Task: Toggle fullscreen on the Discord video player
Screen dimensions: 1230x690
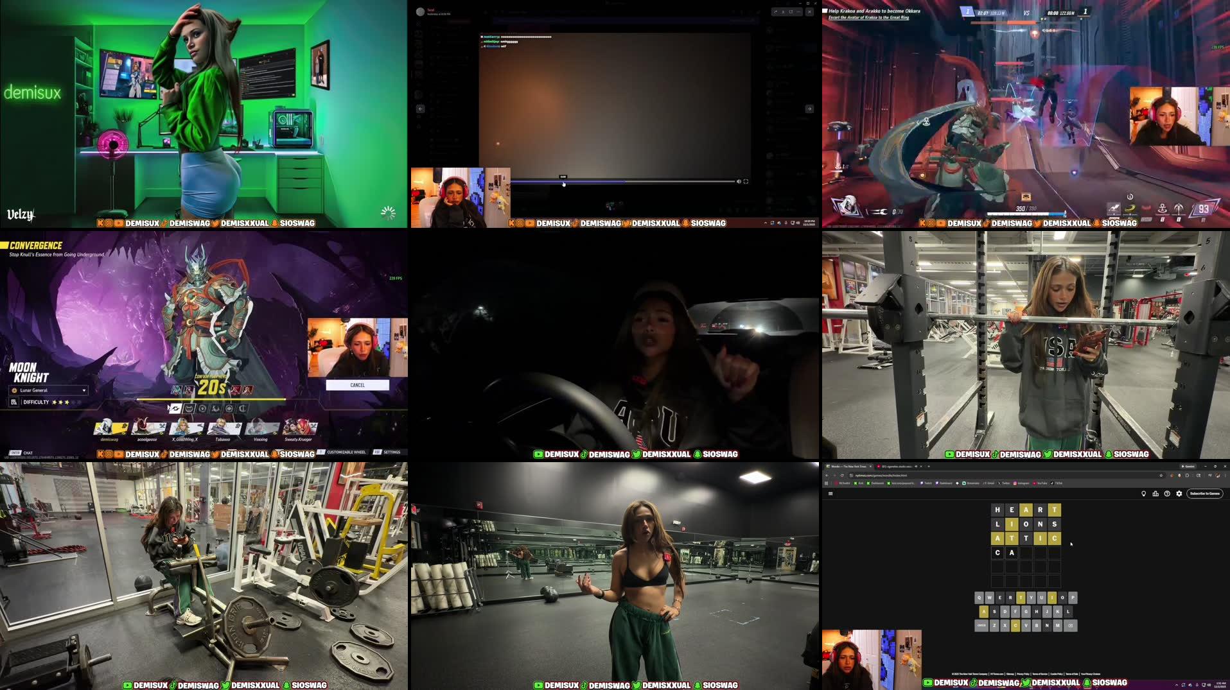Action: [x=746, y=182]
